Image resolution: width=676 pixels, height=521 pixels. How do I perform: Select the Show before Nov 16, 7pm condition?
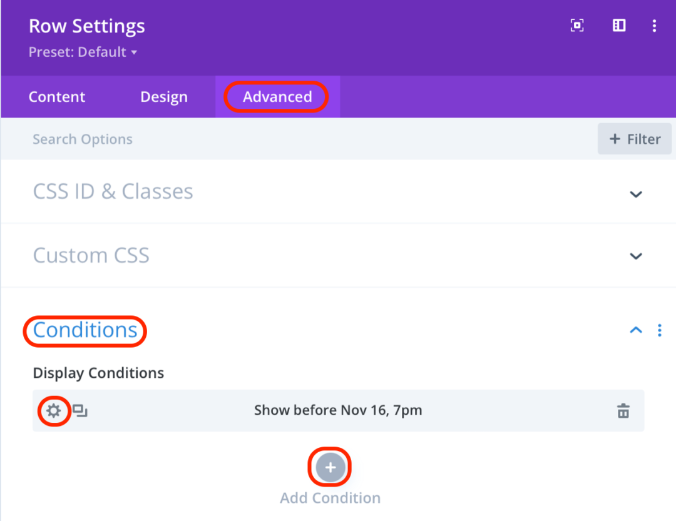coord(338,411)
